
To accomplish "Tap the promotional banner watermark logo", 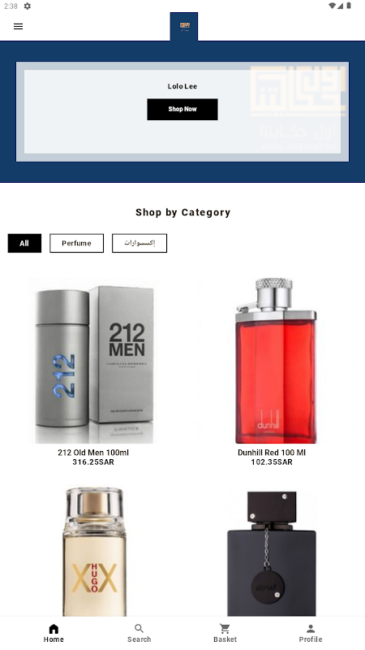I will [x=297, y=108].
